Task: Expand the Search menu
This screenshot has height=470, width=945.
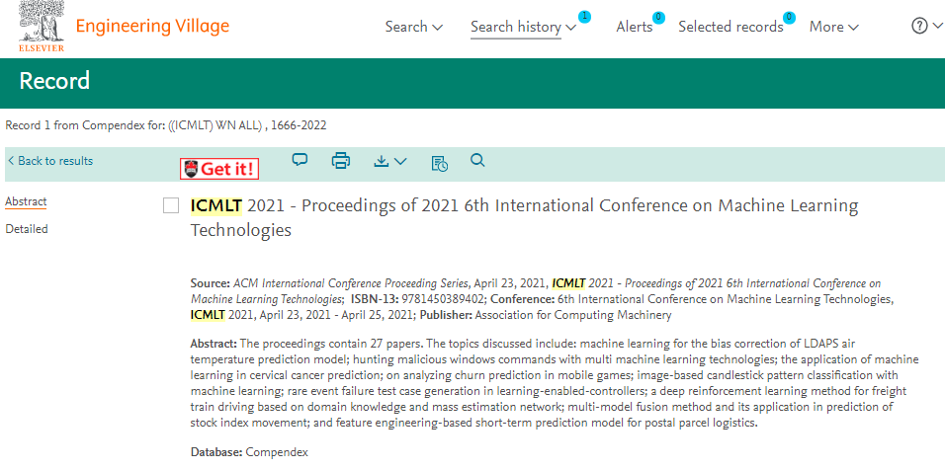Action: pyautogui.click(x=414, y=27)
